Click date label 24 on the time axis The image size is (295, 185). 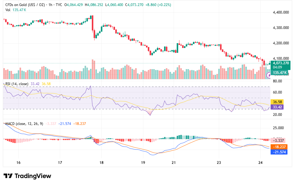260,163
